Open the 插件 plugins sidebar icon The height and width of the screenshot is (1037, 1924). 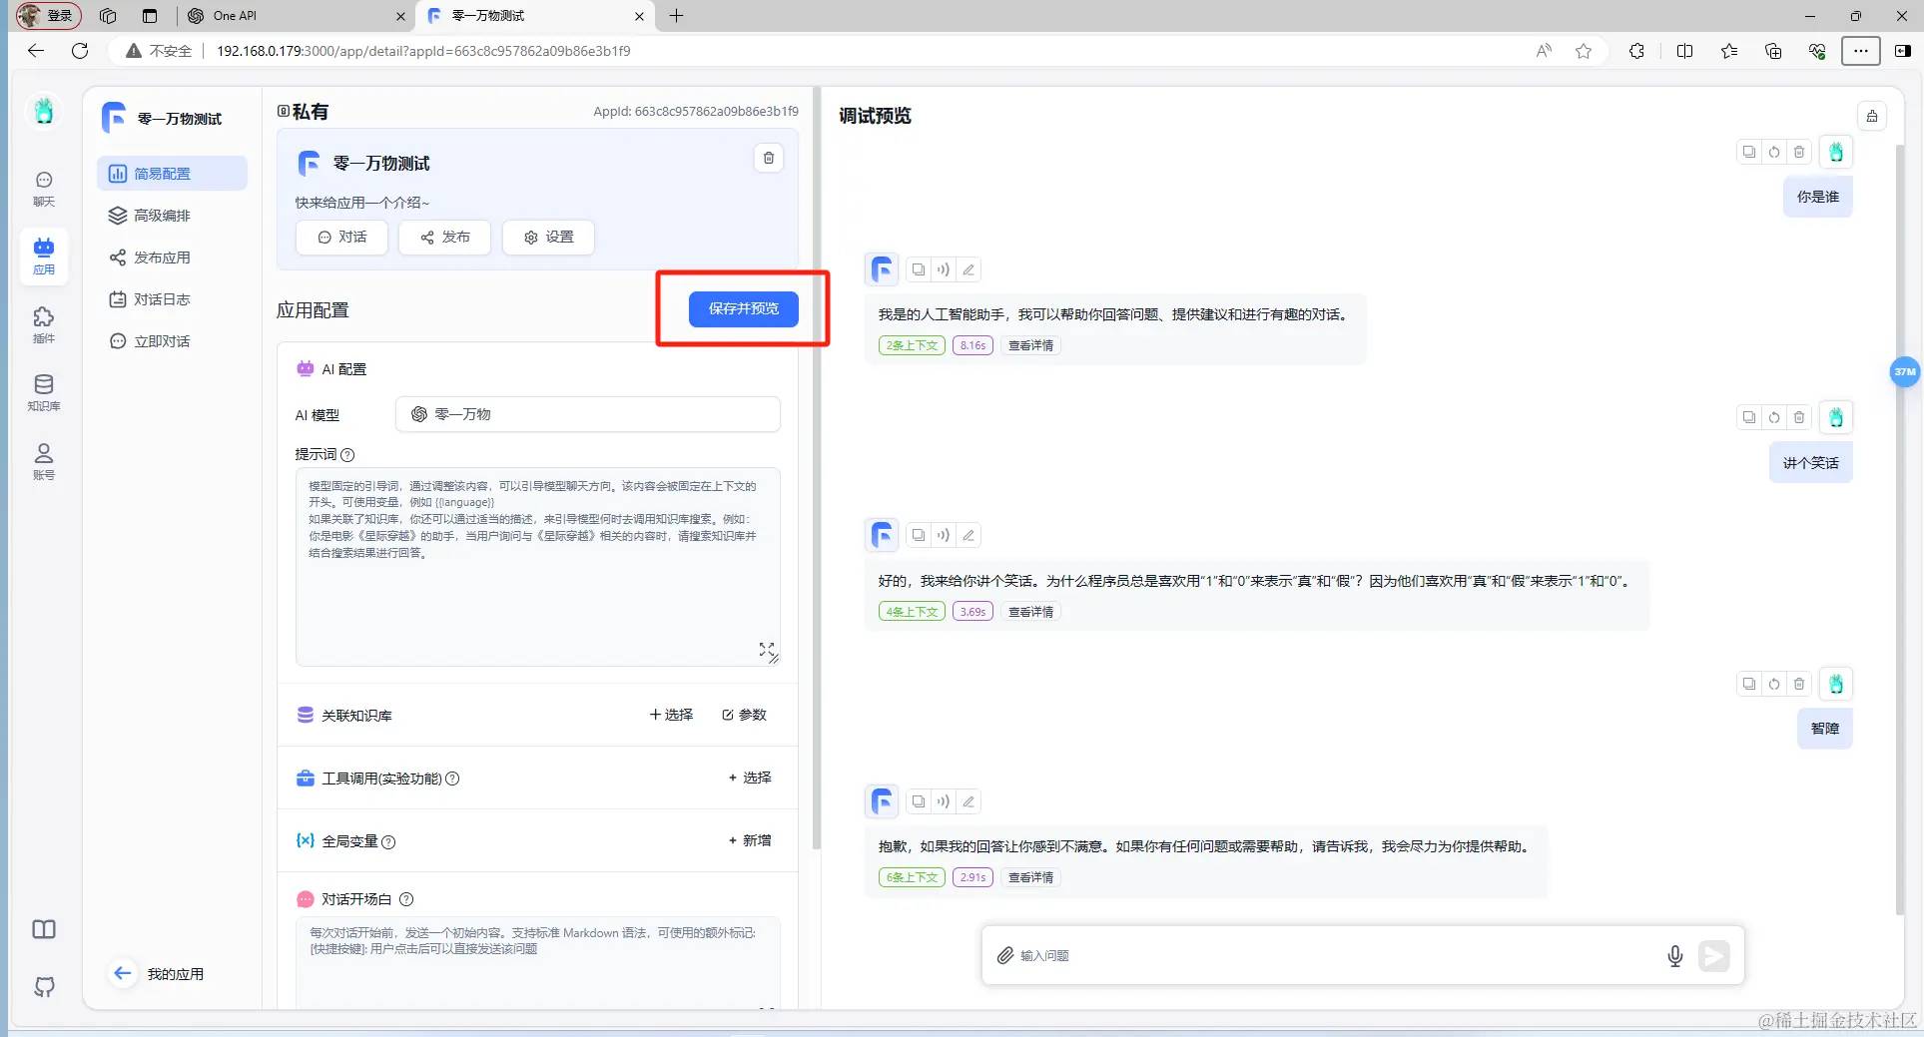[44, 325]
